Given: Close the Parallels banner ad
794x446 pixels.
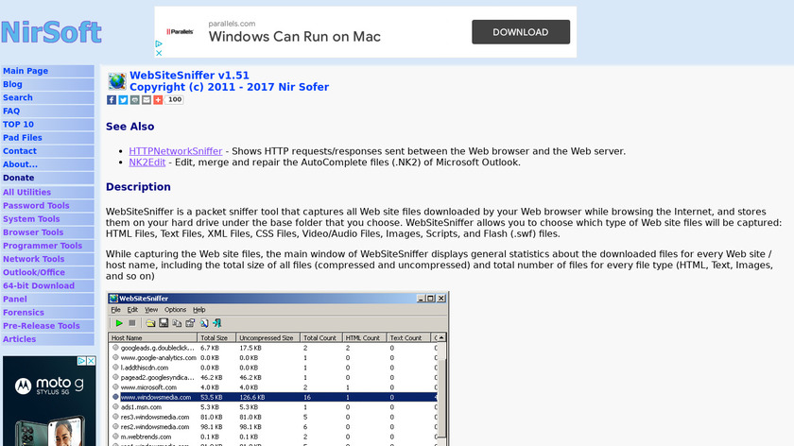Looking at the screenshot, I should (159, 53).
